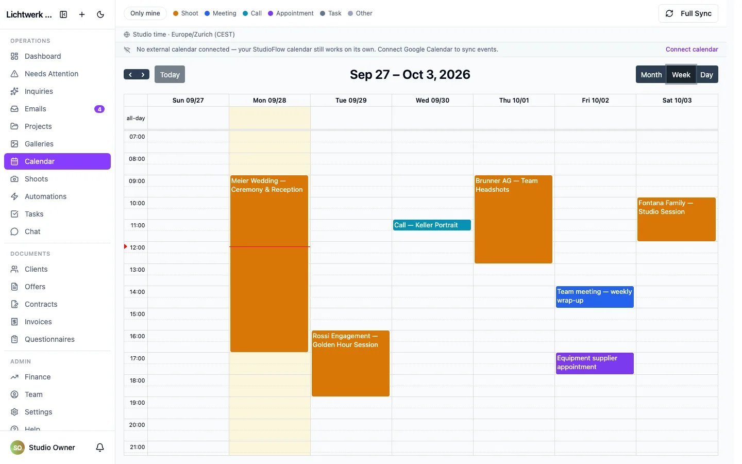Viewport: 742px width, 464px height.
Task: Open Contracts in the sidebar
Action: (57, 304)
